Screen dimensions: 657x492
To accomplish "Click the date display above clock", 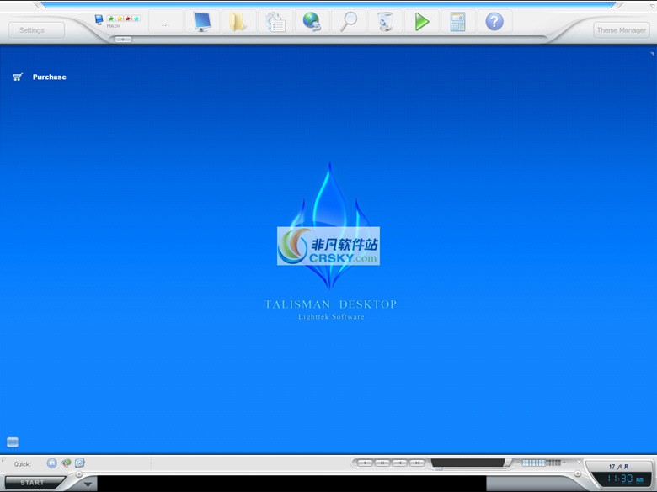I will point(619,466).
